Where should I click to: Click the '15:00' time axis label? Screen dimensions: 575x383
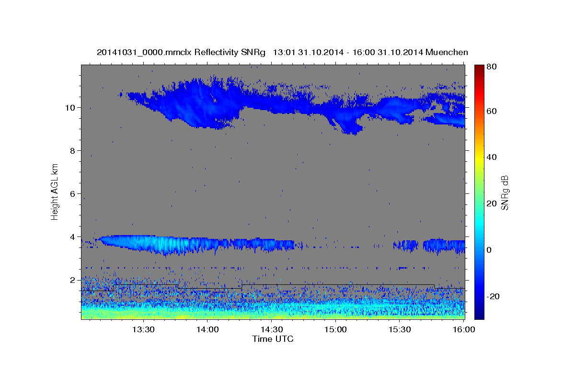tap(336, 329)
